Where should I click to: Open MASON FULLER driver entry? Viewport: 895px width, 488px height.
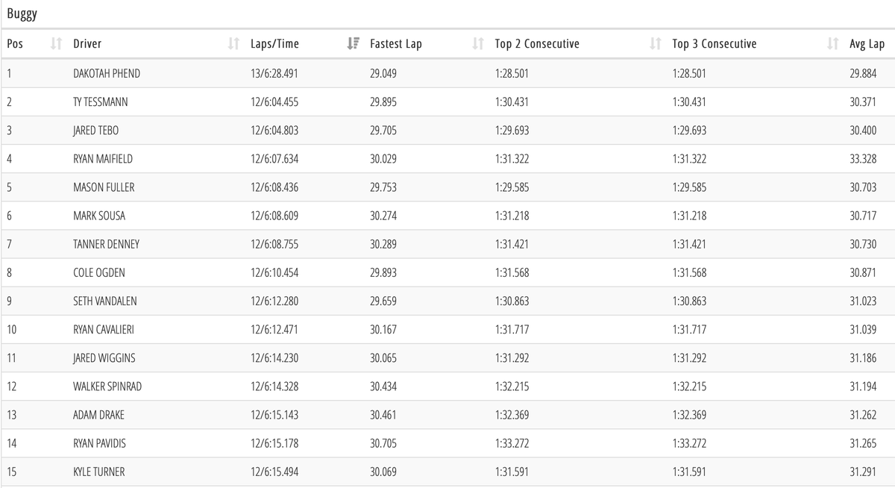point(104,187)
